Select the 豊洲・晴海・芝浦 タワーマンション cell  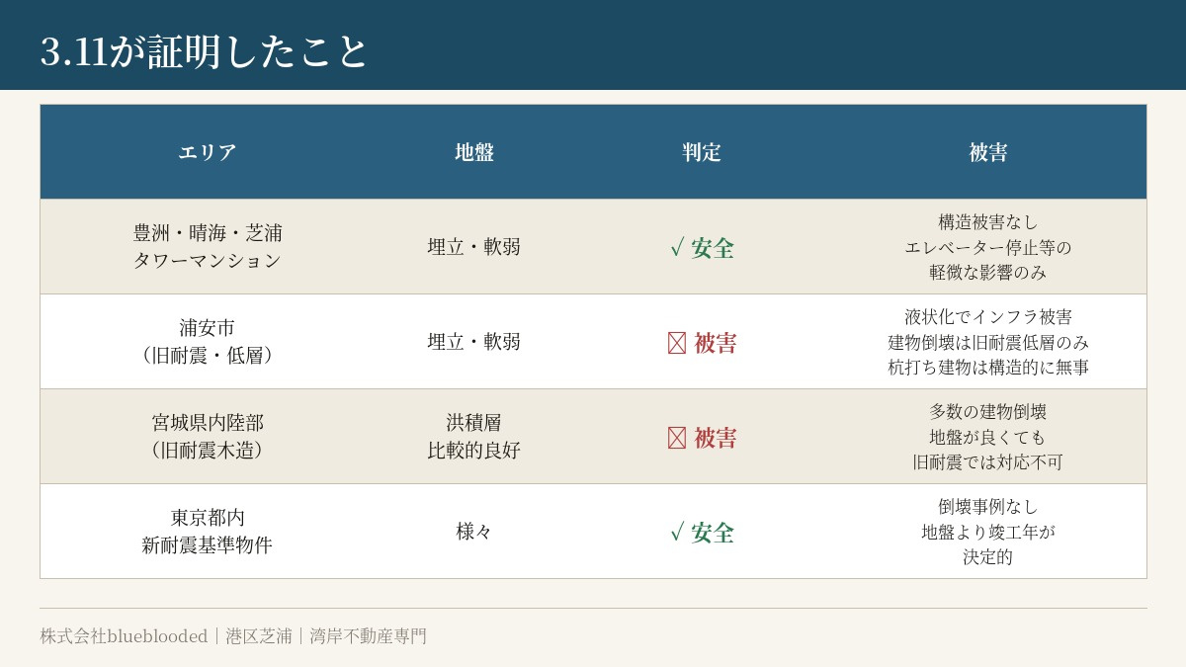[208, 247]
